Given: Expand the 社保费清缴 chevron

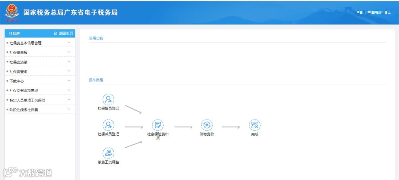Looking at the screenshot, I should [x=69, y=62].
